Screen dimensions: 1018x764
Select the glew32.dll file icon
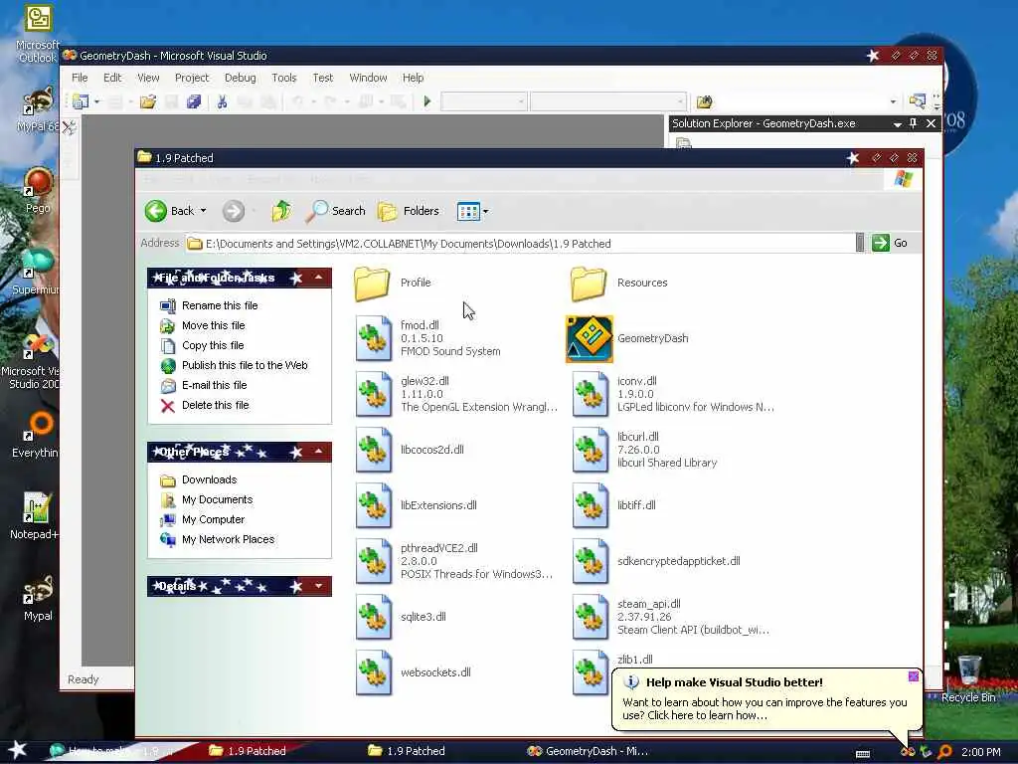pyautogui.click(x=374, y=394)
